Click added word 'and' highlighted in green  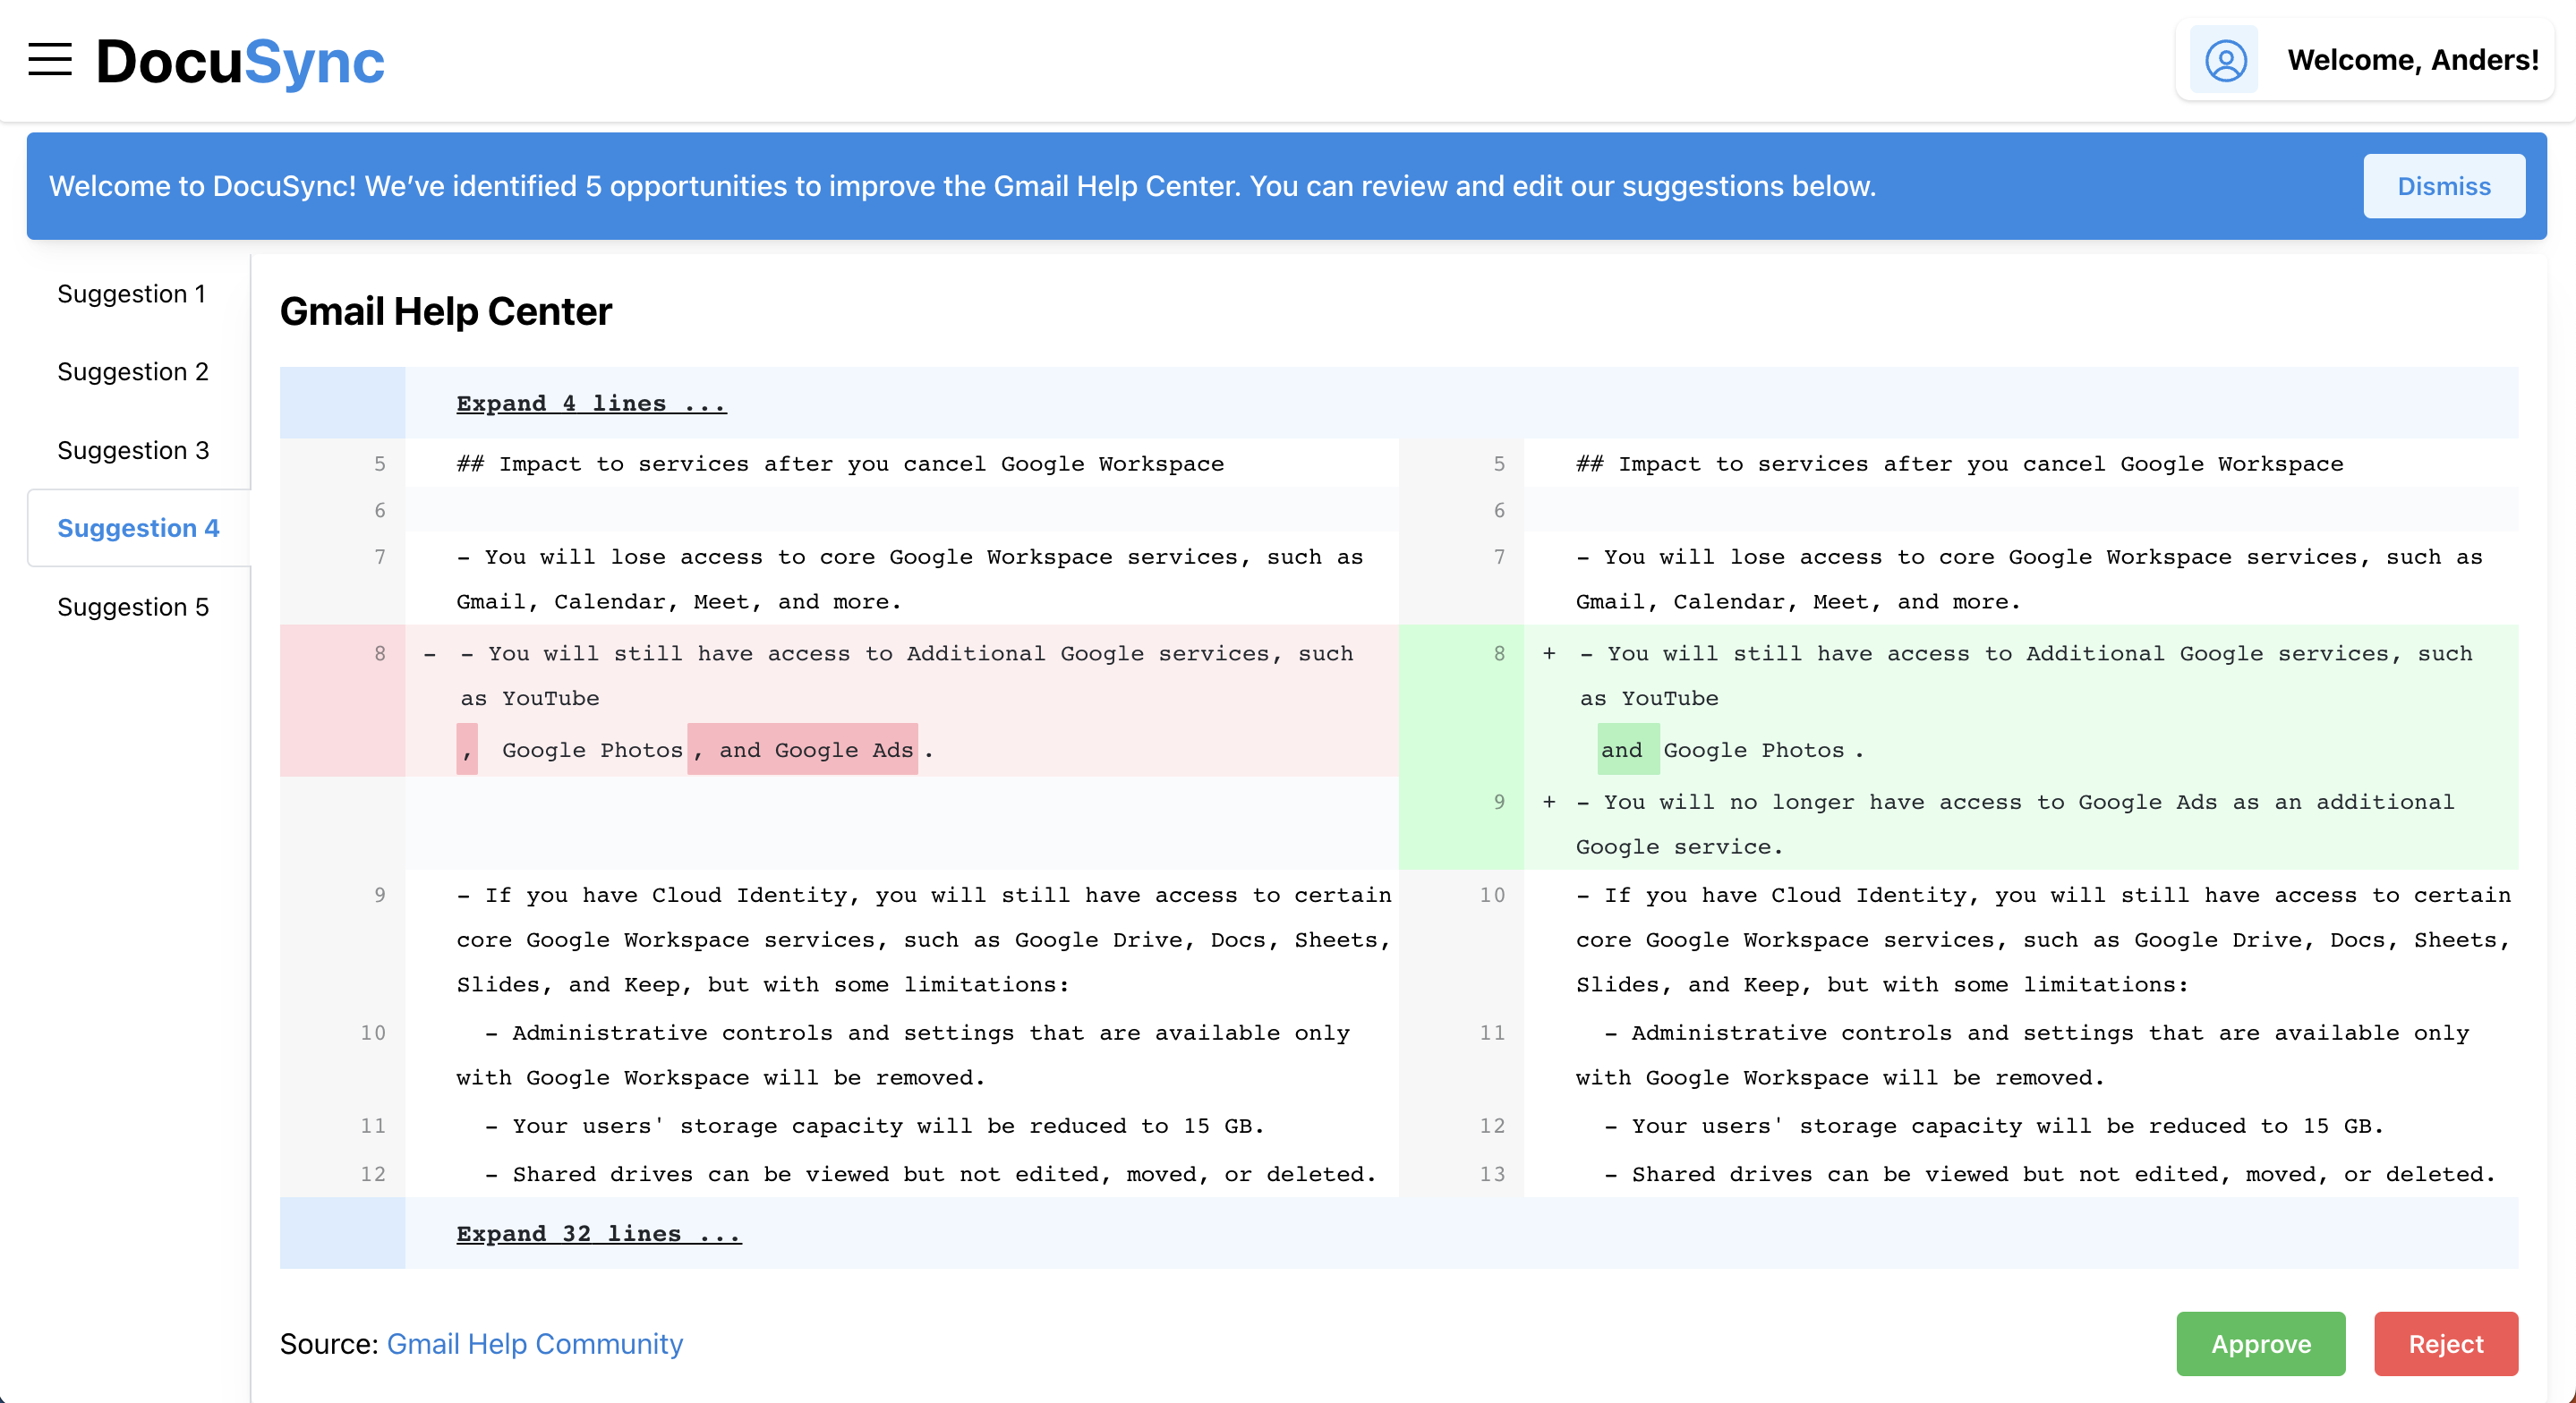(x=1627, y=749)
